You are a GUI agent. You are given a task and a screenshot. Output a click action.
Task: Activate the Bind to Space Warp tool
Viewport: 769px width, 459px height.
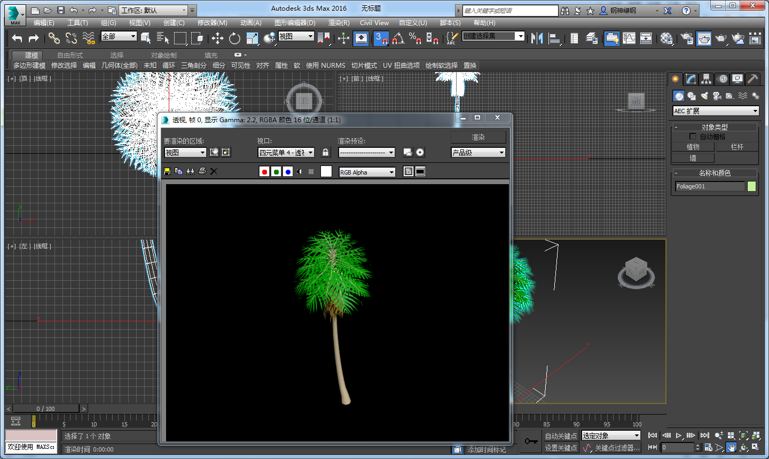89,38
